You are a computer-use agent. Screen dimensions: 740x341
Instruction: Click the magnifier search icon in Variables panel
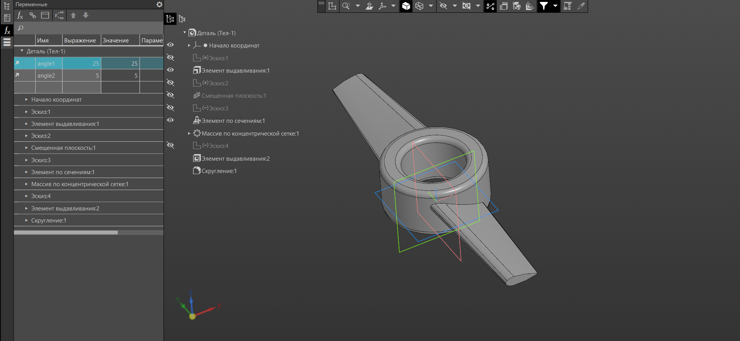20,28
